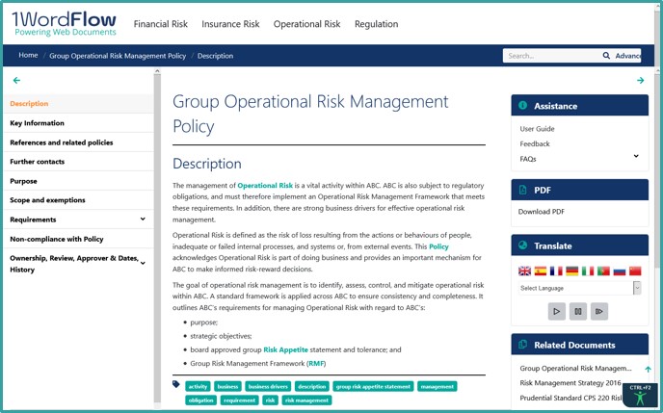This screenshot has width=663, height=413.
Task: Expand the Requirements sidebar section
Action: [x=143, y=219]
